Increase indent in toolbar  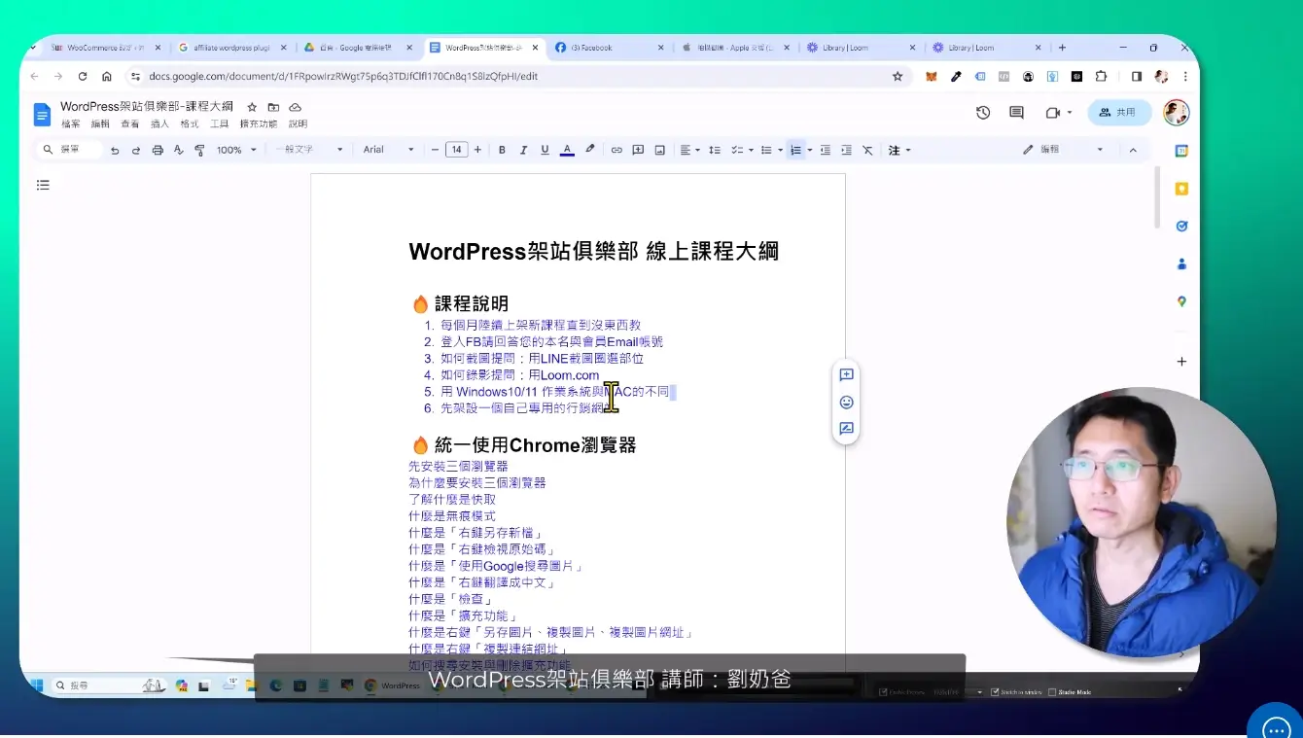(x=846, y=150)
